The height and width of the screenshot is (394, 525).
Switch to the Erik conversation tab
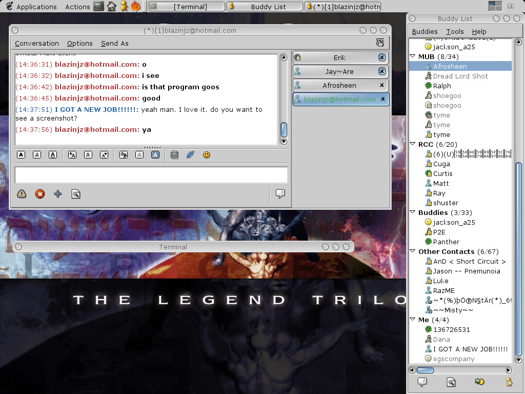(340, 57)
